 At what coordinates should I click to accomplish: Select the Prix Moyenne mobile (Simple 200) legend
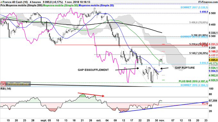pos(21,5)
